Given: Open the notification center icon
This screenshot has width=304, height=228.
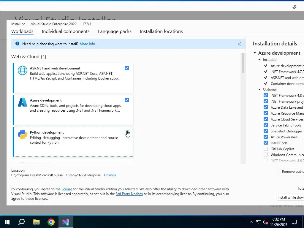Looking at the screenshot, I should coord(294,222).
